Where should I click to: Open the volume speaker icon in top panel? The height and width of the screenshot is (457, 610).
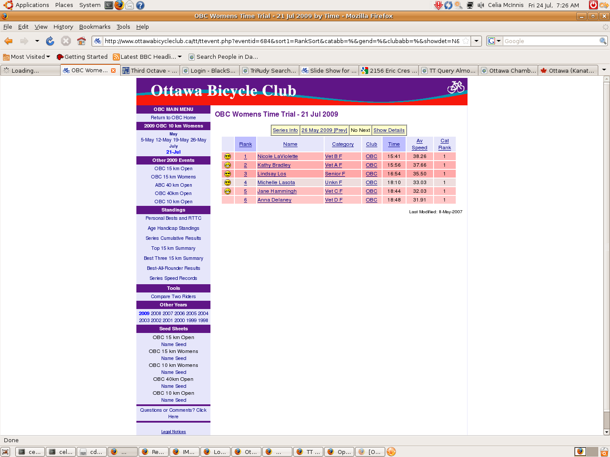[481, 5]
